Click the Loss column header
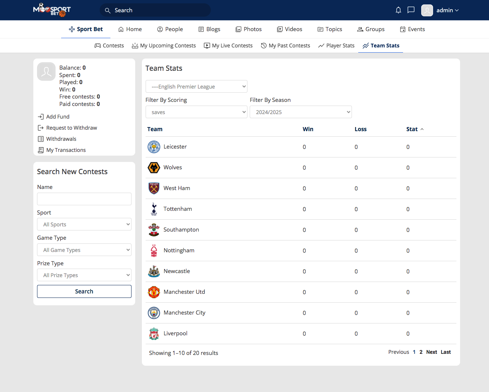The width and height of the screenshot is (489, 392). pyautogui.click(x=360, y=129)
